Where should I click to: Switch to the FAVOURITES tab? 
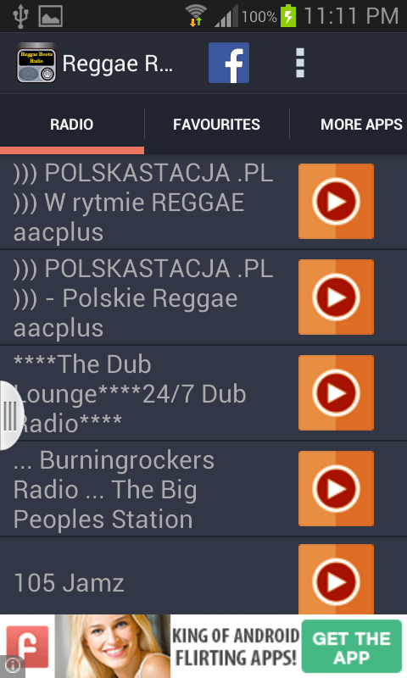click(217, 125)
